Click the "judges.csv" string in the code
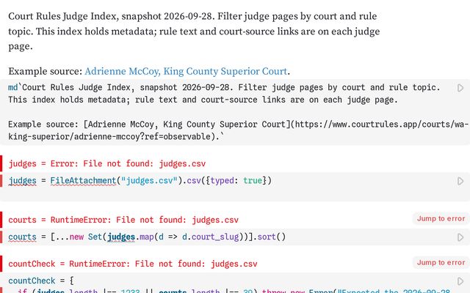This screenshot has height=293, width=470. pyautogui.click(x=149, y=181)
